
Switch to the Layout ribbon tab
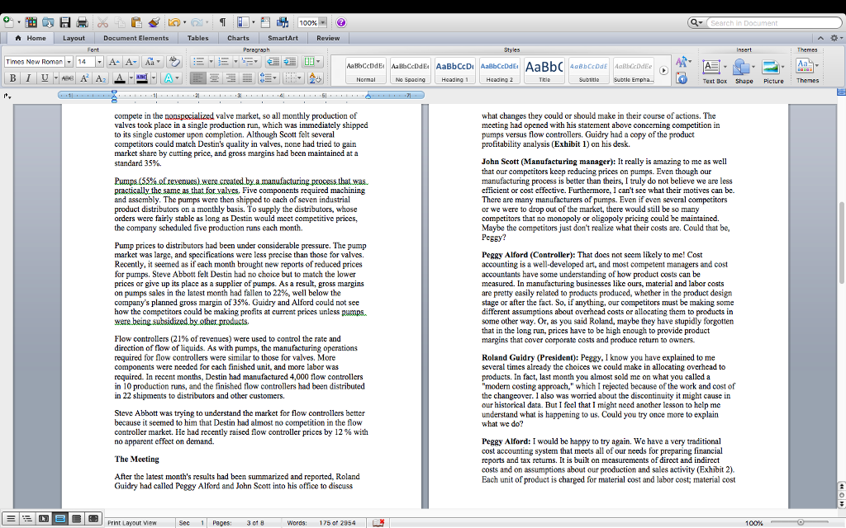pos(74,38)
